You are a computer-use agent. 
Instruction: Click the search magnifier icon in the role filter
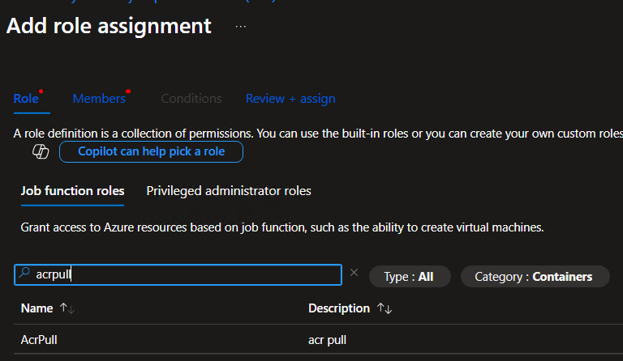tap(24, 273)
